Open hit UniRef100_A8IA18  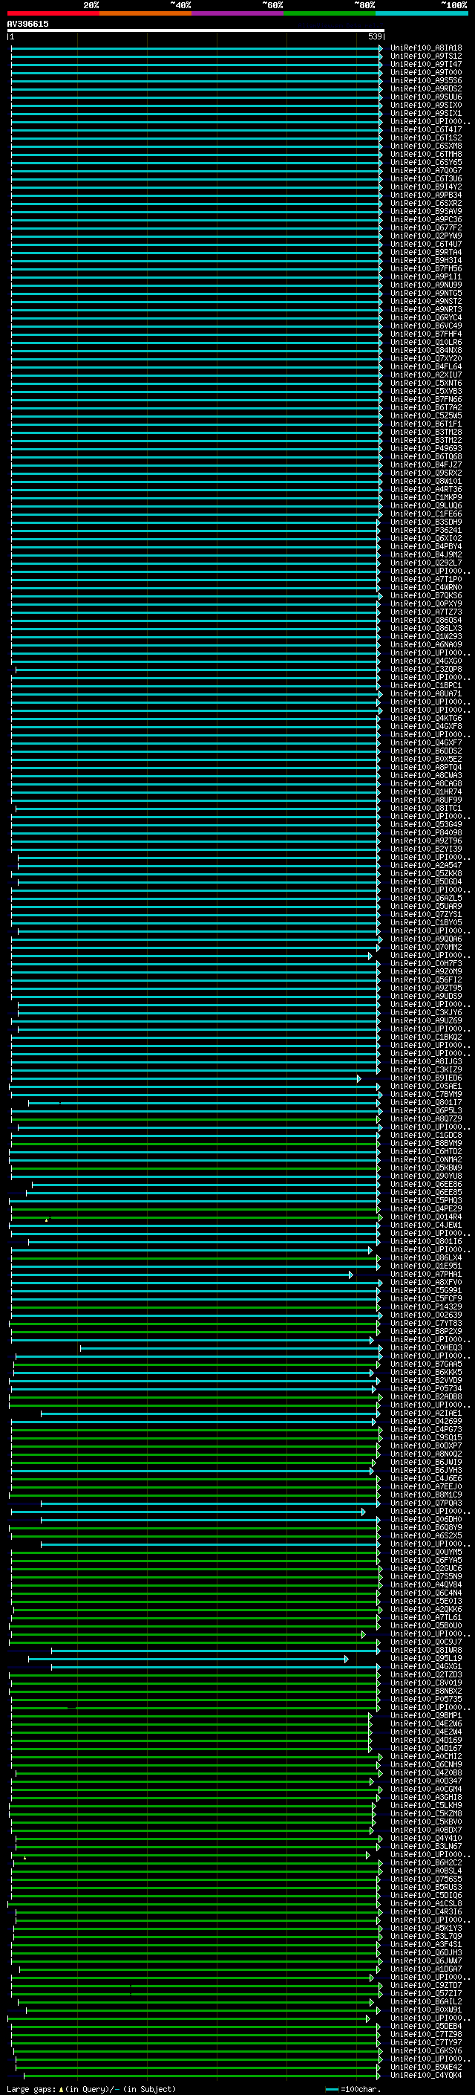[x=425, y=48]
